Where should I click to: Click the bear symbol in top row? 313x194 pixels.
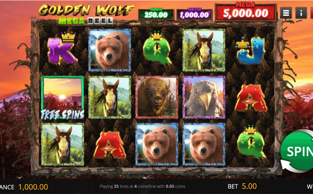coord(110,50)
